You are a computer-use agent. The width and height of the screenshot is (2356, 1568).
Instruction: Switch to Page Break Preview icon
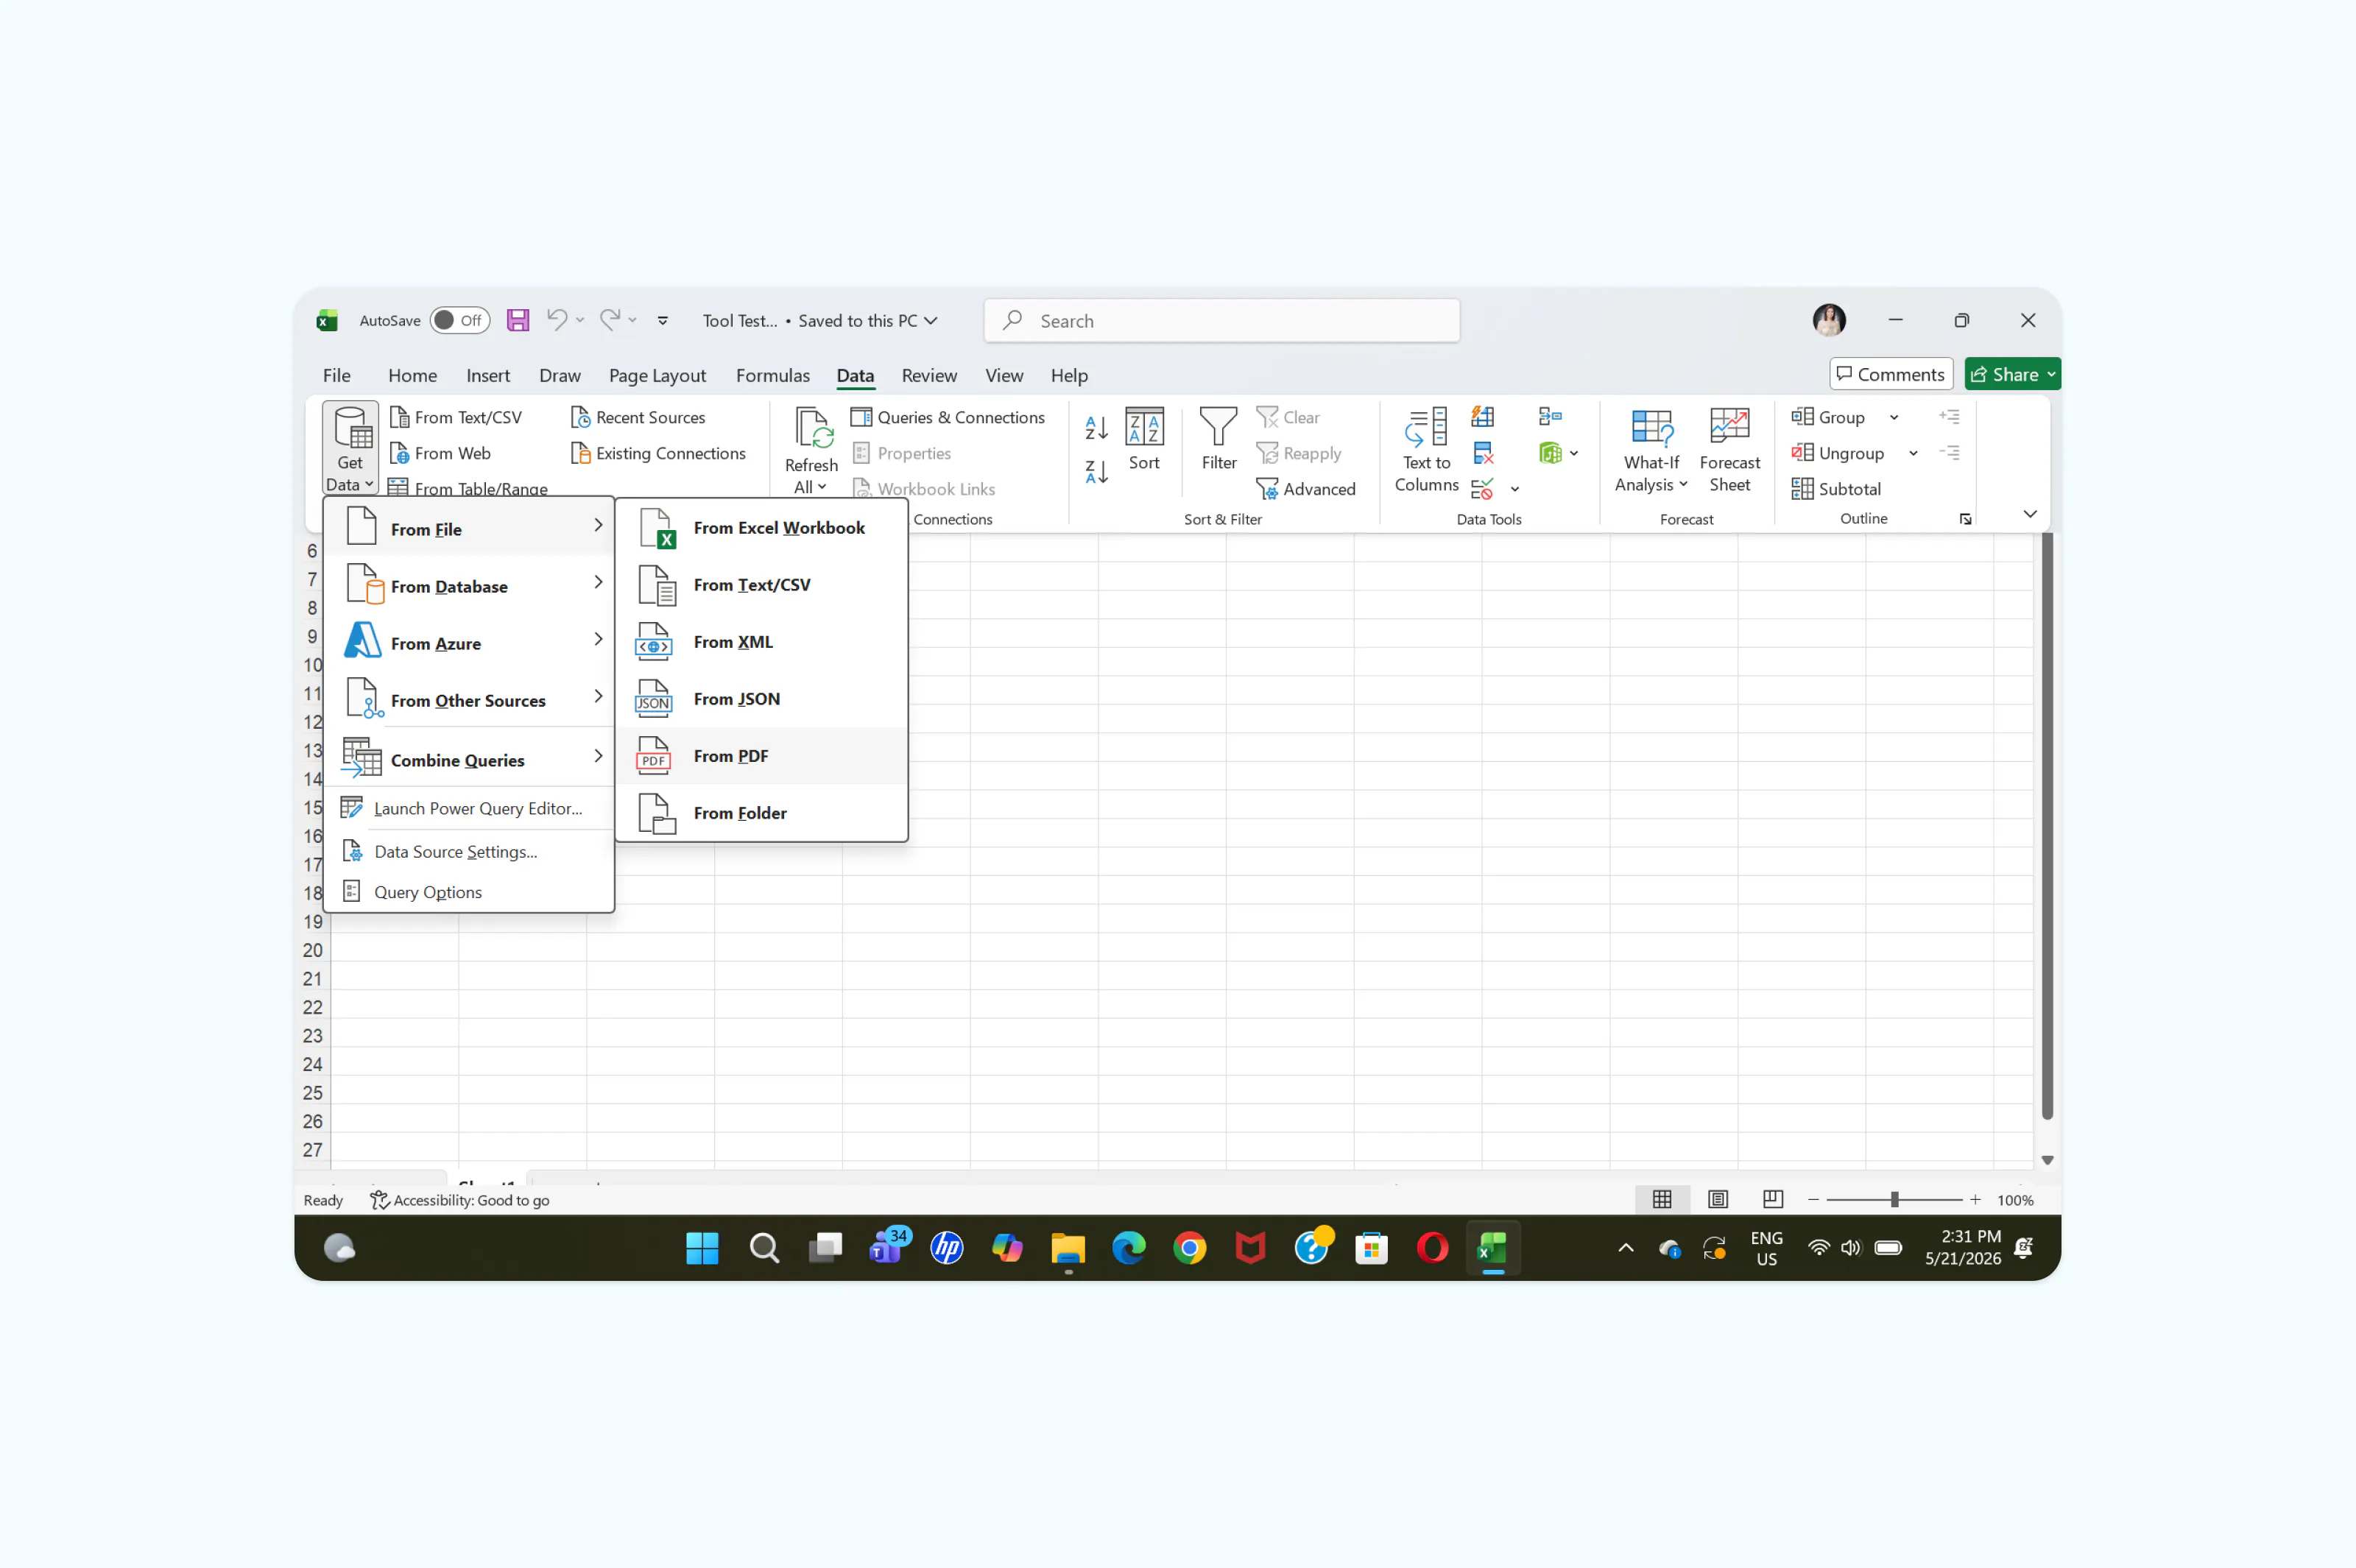[1772, 1199]
